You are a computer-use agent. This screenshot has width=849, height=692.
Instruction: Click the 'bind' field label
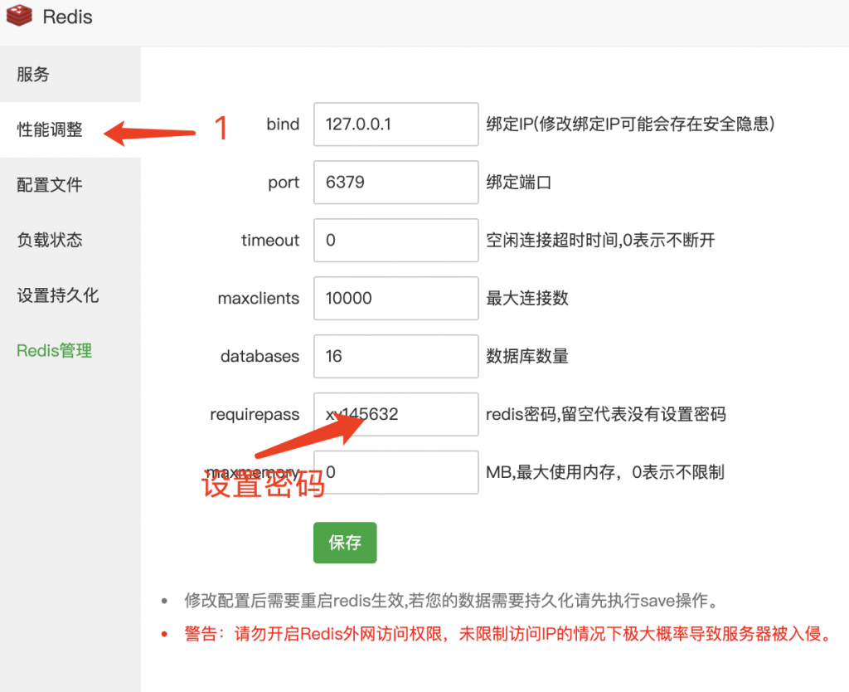click(283, 124)
